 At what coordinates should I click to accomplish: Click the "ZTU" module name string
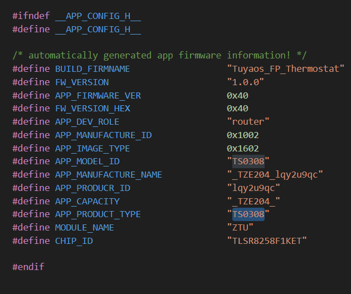(240, 228)
